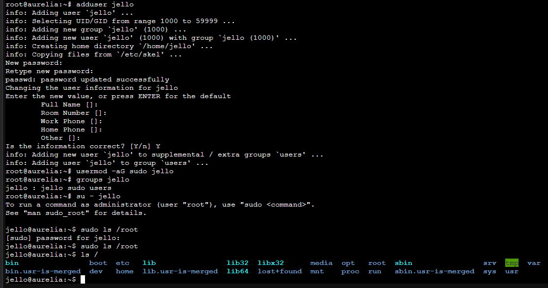Screen dimensions: 548x288
Task: Click the libx32 directory name
Action: pos(270,263)
